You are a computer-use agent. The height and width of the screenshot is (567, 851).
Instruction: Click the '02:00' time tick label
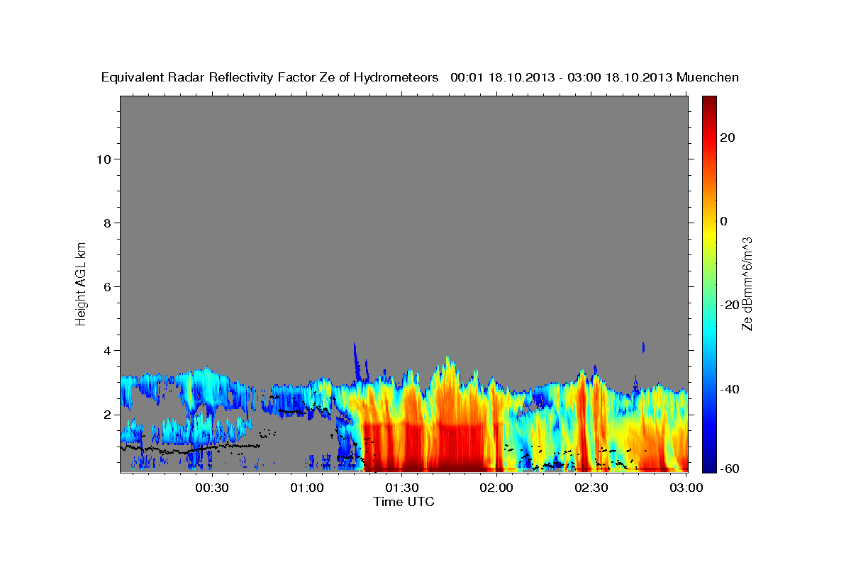pyautogui.click(x=496, y=488)
